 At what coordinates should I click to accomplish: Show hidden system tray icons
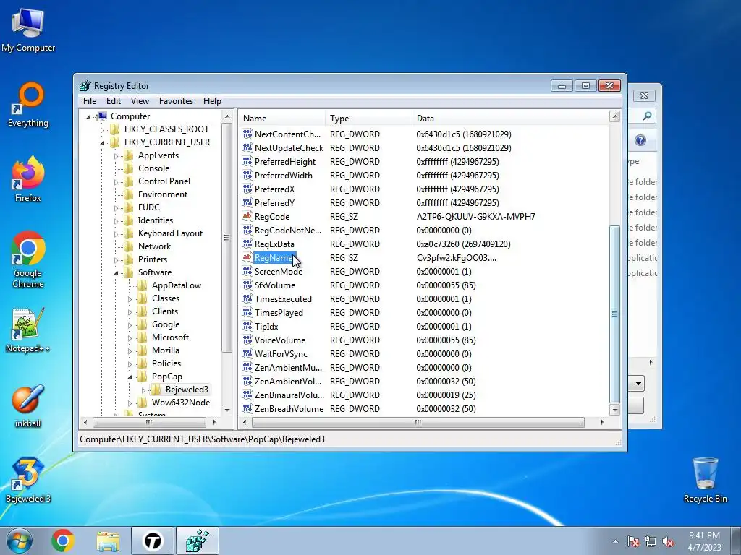click(615, 541)
